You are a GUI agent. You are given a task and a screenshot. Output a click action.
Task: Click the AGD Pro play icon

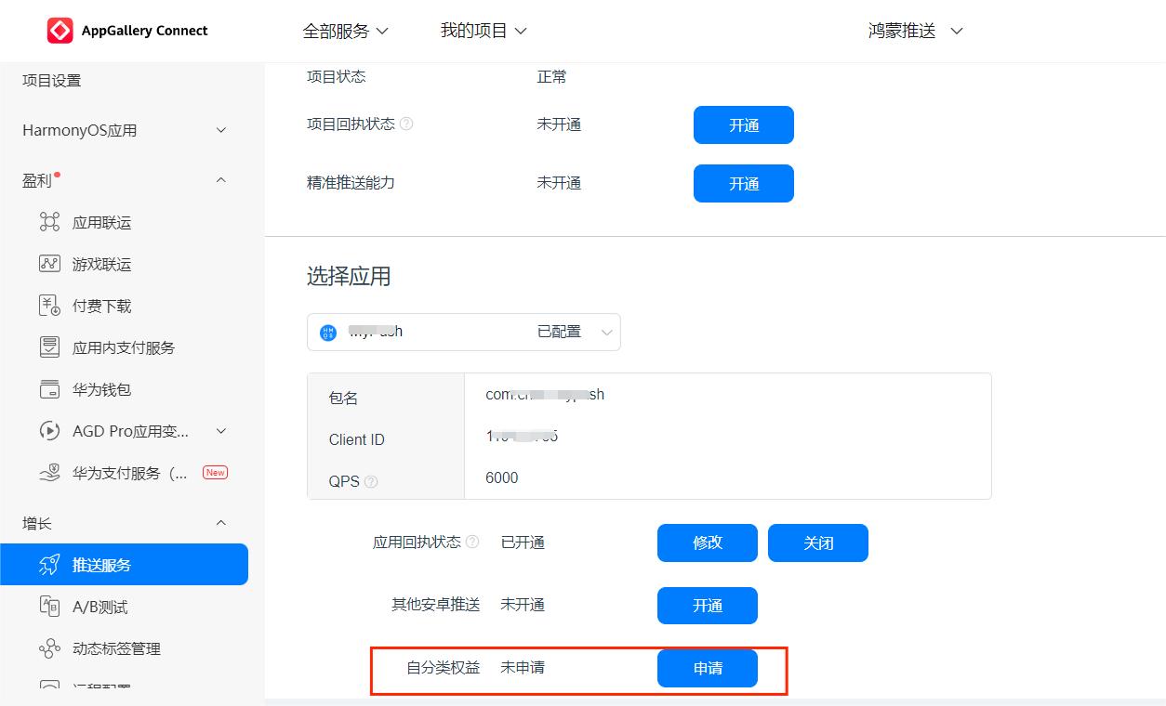click(x=49, y=431)
